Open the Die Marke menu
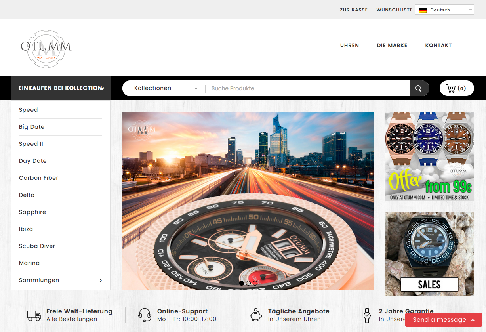The width and height of the screenshot is (486, 332). (x=392, y=45)
